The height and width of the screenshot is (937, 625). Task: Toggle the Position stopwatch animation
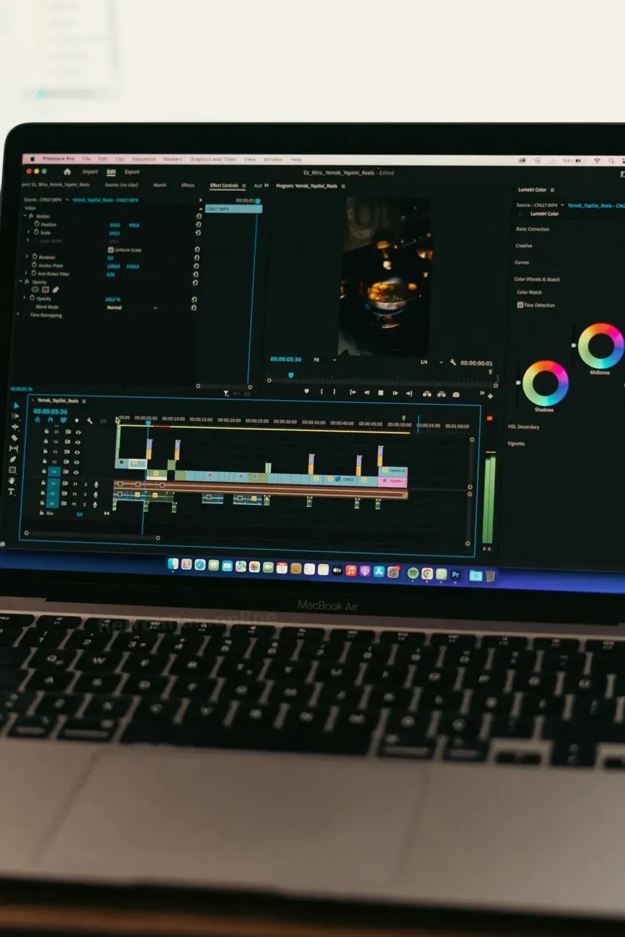coord(37,224)
